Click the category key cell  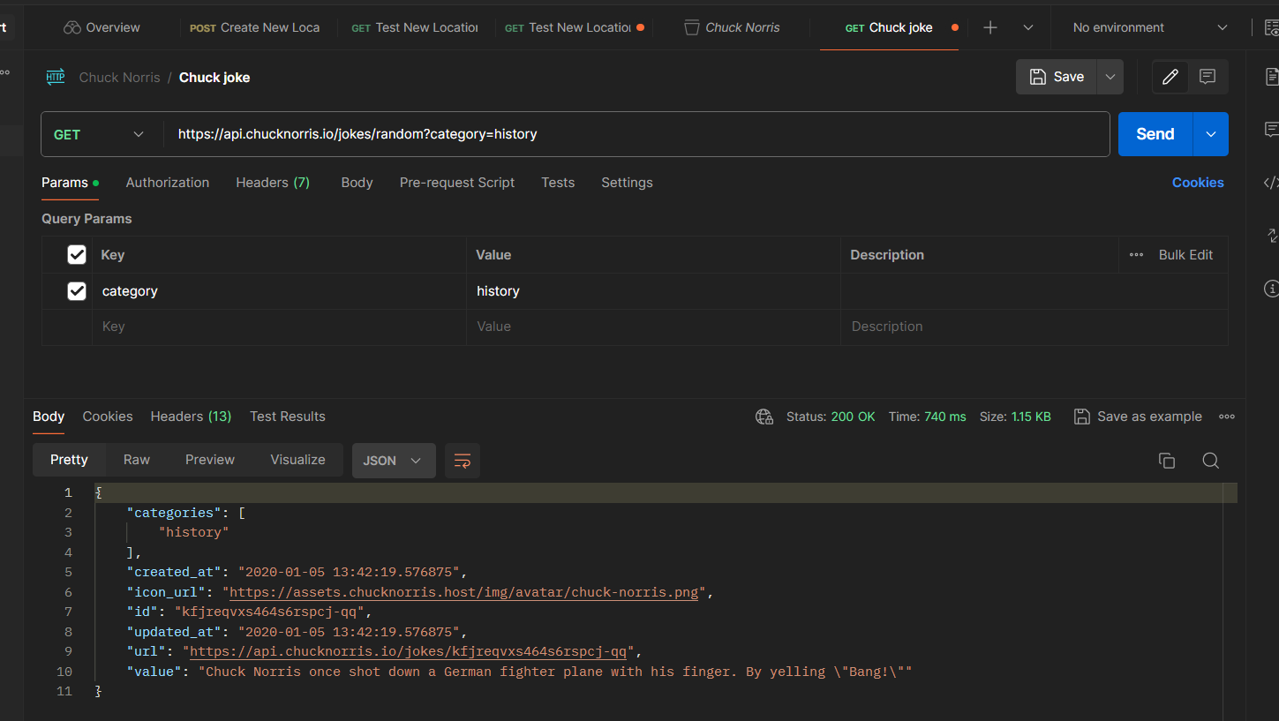[x=279, y=291]
